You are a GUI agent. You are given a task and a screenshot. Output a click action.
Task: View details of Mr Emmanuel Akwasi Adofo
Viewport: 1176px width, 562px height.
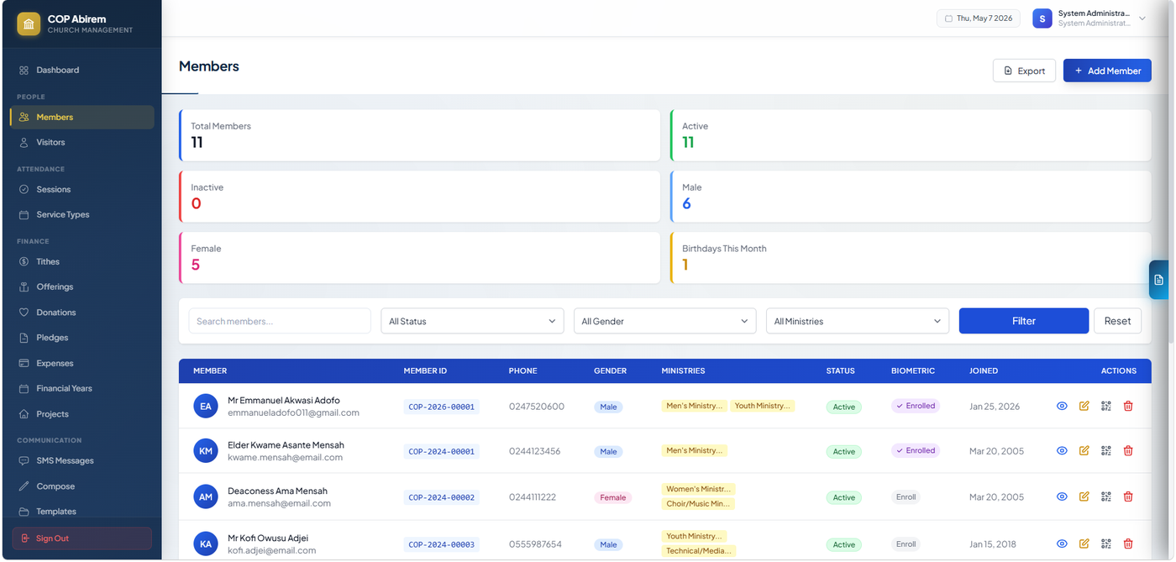pyautogui.click(x=1062, y=406)
